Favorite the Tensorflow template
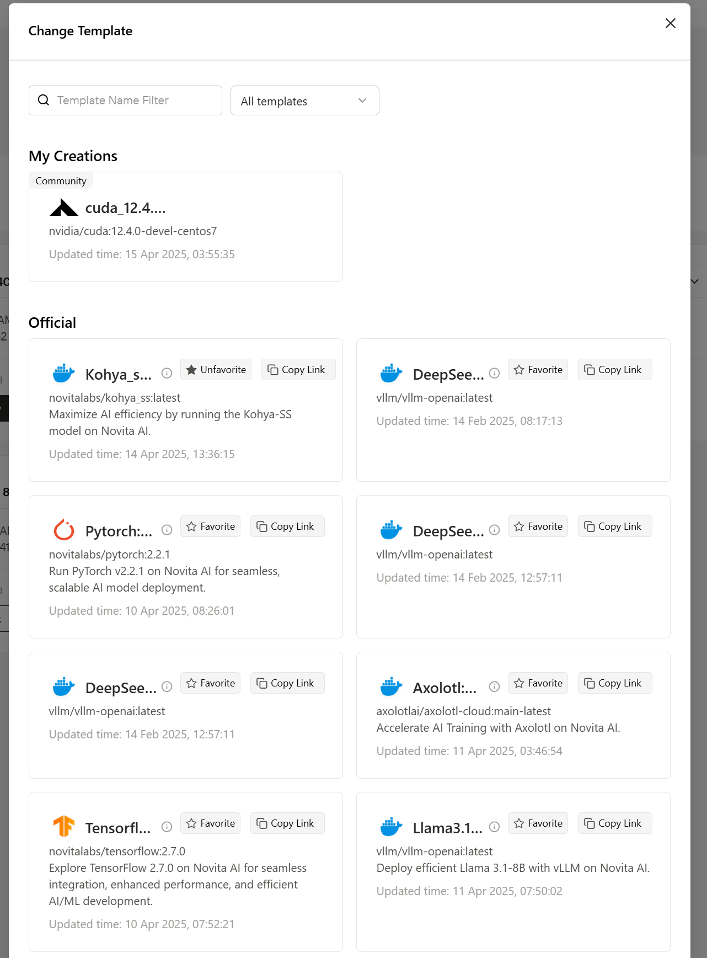This screenshot has height=958, width=707. [210, 823]
